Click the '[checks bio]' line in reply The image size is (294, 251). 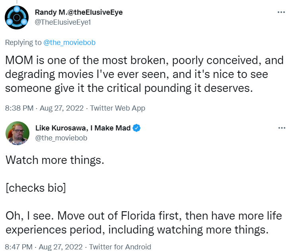tap(35, 188)
